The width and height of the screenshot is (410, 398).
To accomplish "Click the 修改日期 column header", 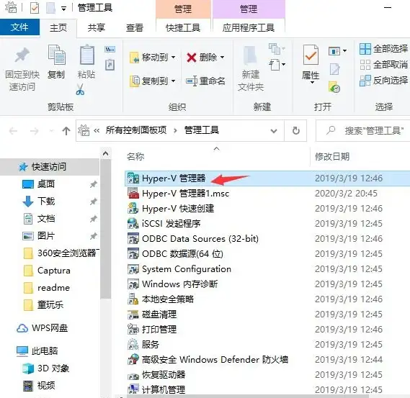I will [x=332, y=157].
